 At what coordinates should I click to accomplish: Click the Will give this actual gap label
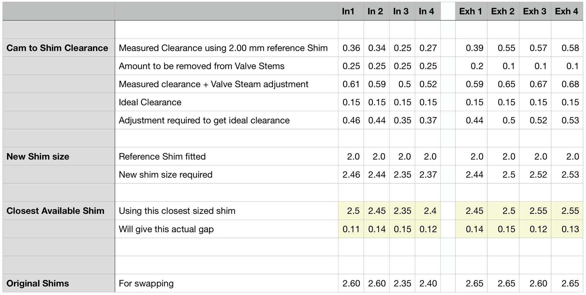pyautogui.click(x=166, y=229)
